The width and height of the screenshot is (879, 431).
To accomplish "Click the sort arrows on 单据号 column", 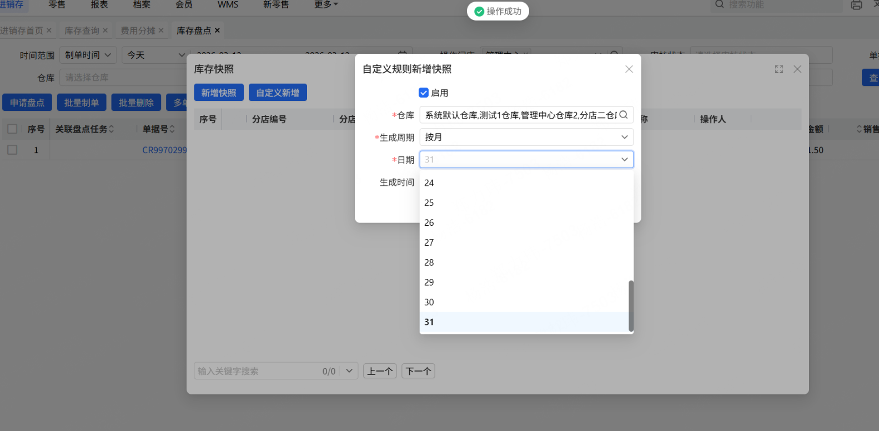I will tap(172, 129).
